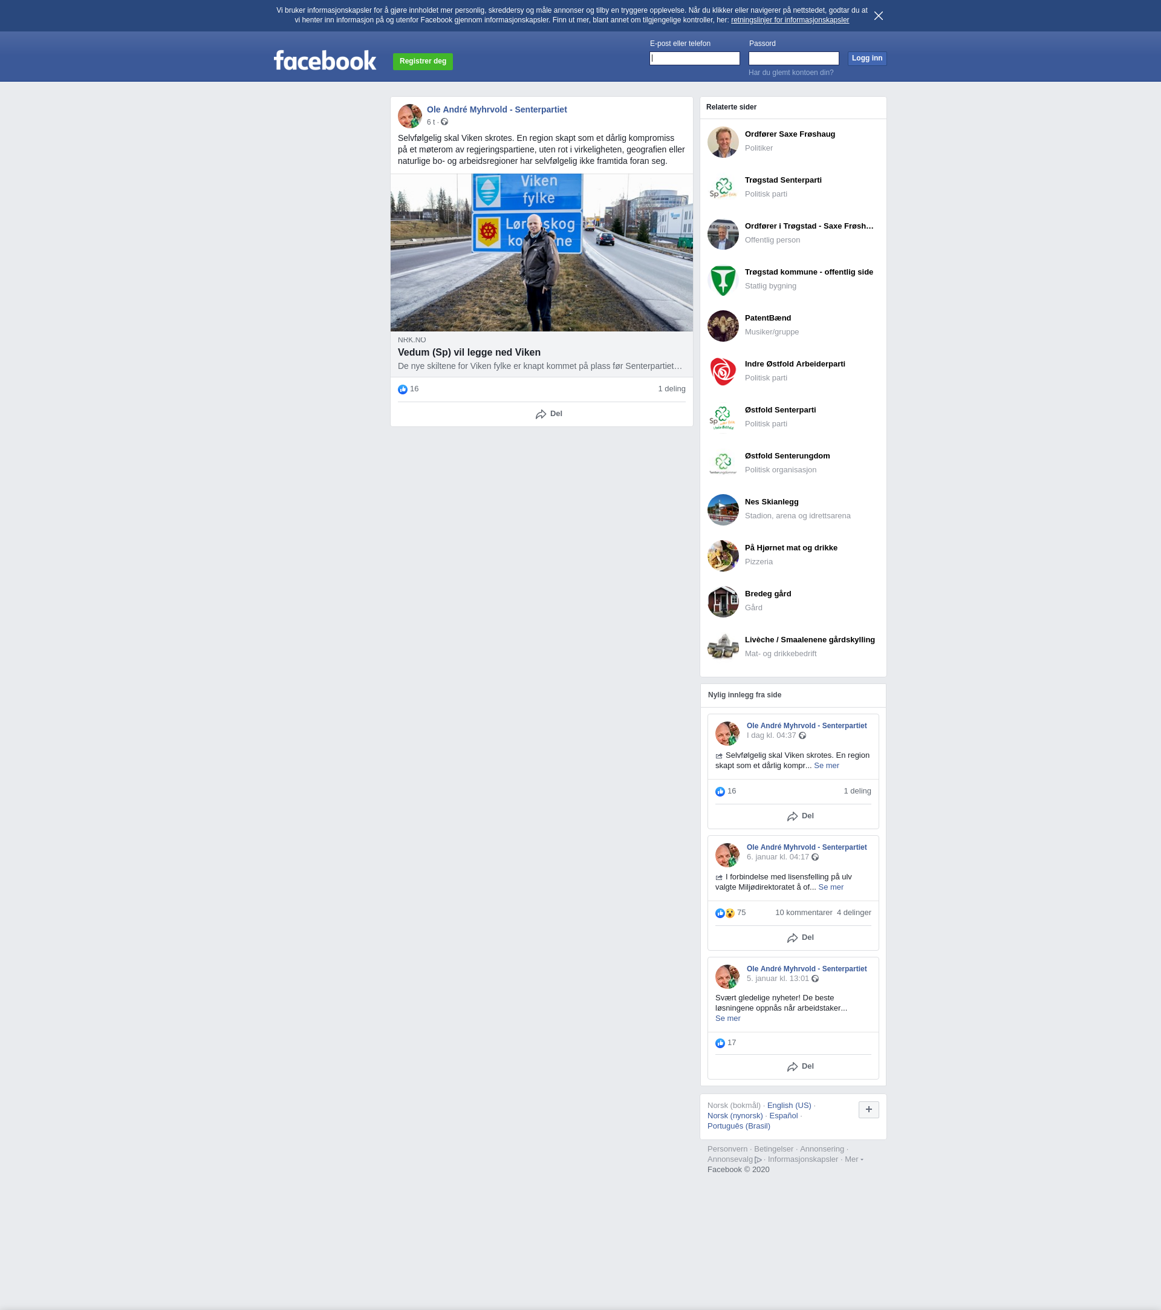Open Trøgstad Senterparti logo icon

pos(723,187)
